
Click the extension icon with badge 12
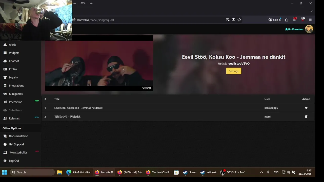[x=295, y=19]
